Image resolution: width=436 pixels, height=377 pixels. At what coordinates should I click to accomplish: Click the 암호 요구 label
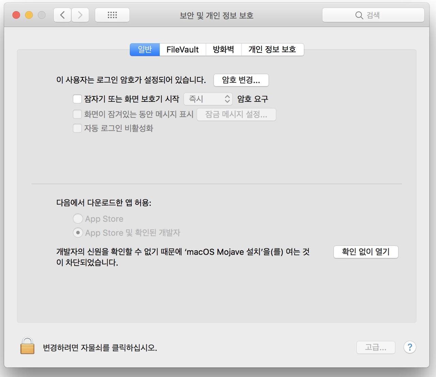click(253, 99)
